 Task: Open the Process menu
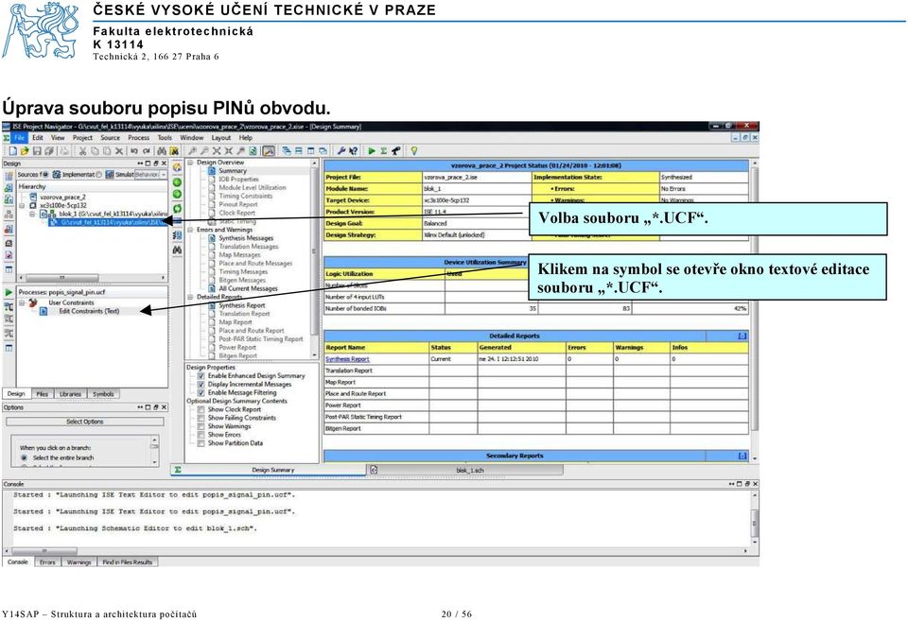(138, 138)
